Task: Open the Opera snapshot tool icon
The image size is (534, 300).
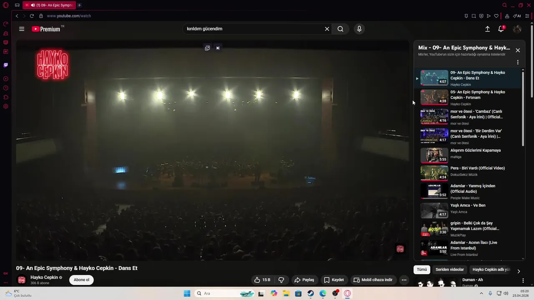Action: 474,16
